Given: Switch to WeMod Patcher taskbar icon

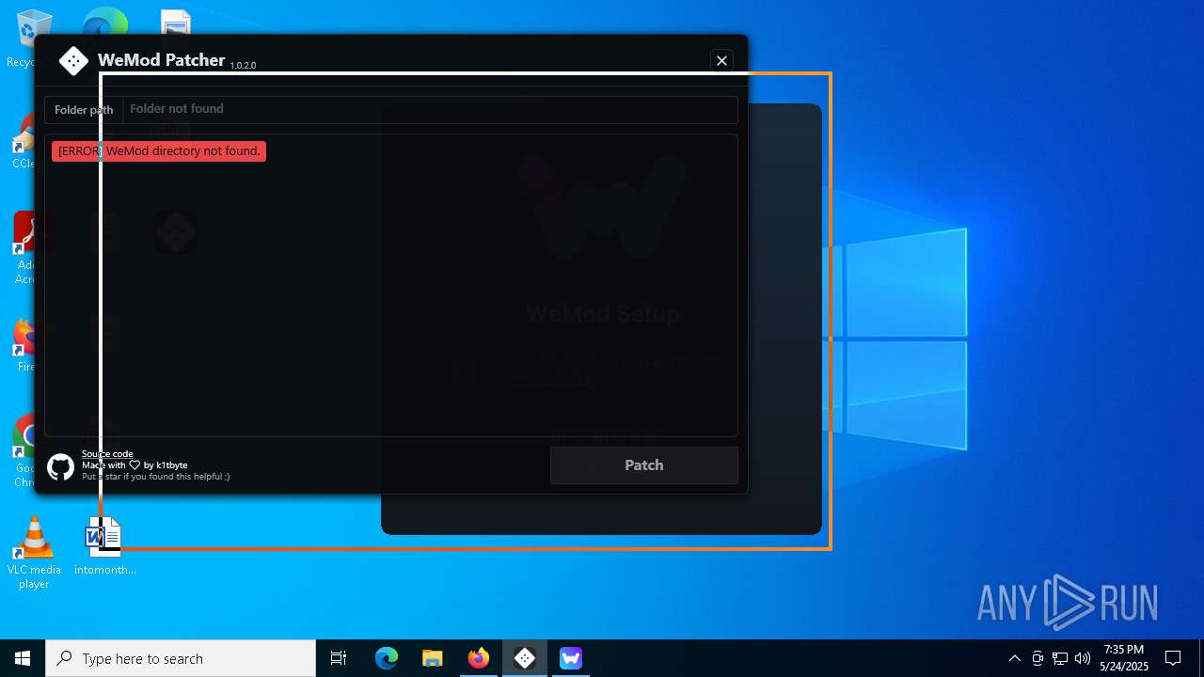Looking at the screenshot, I should tap(525, 658).
